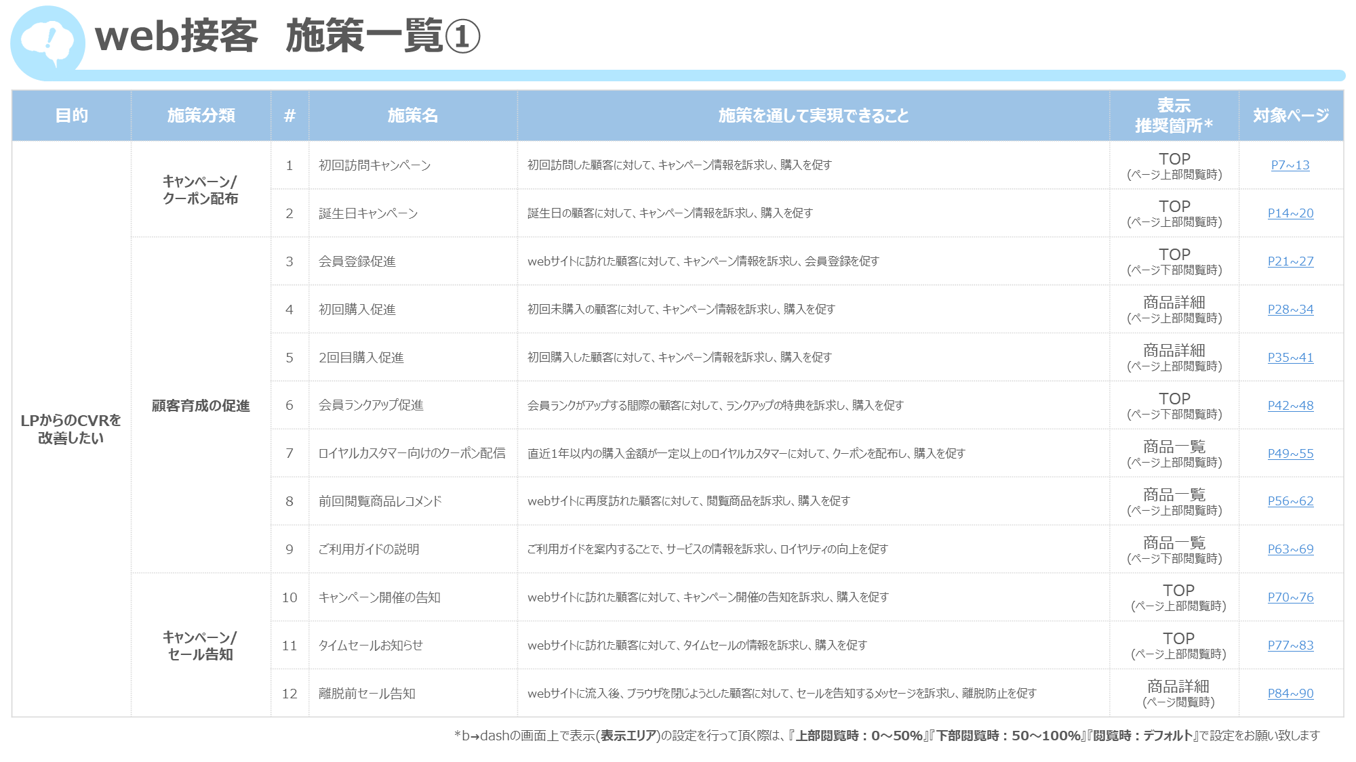1356x762 pixels.
Task: Click 会員ランクアップ促進 measure name
Action: pos(371,405)
